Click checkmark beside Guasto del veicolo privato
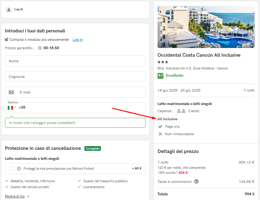The image size is (260, 200). [x=7, y=187]
